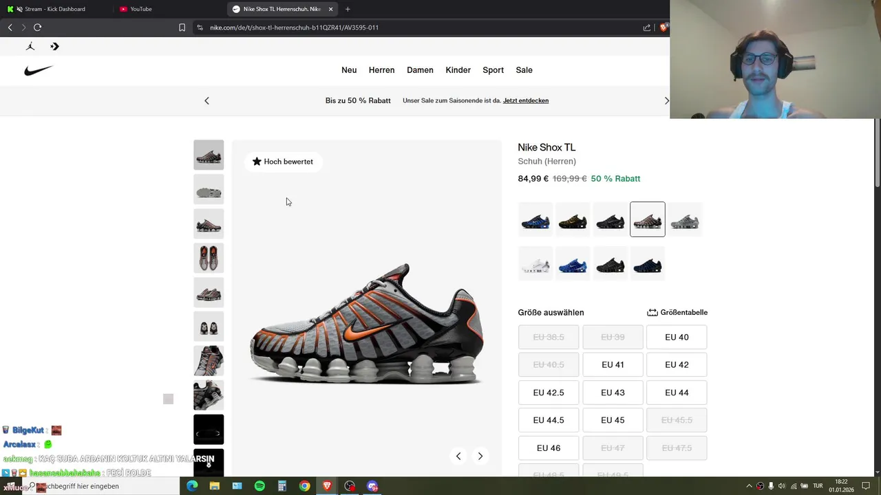Go back in browser history
Viewport: 881px width, 495px height.
(x=10, y=27)
